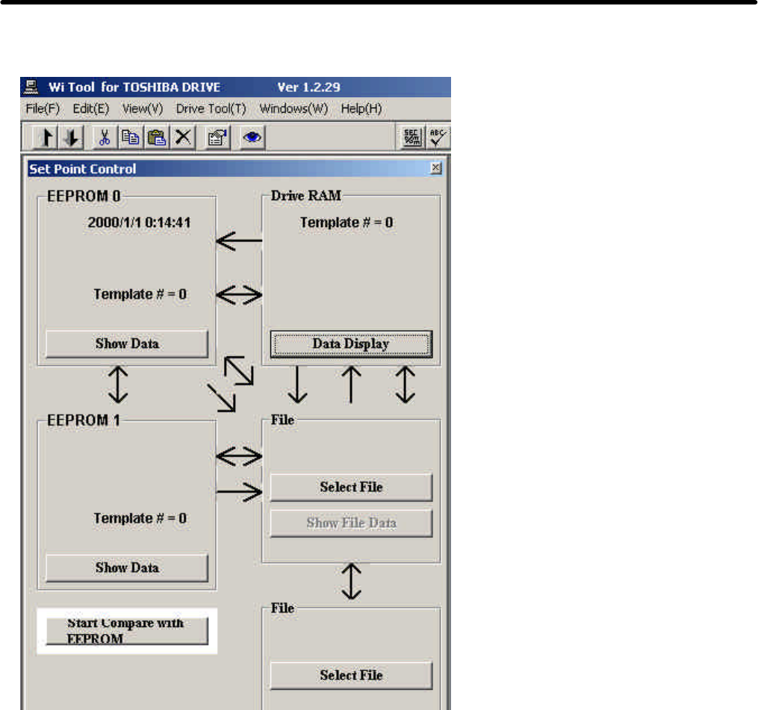Click Select File in the upper File panel
This screenshot has height=710, width=758.
(352, 488)
